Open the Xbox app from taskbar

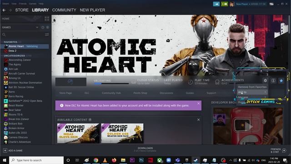pyautogui.click(x=160, y=160)
